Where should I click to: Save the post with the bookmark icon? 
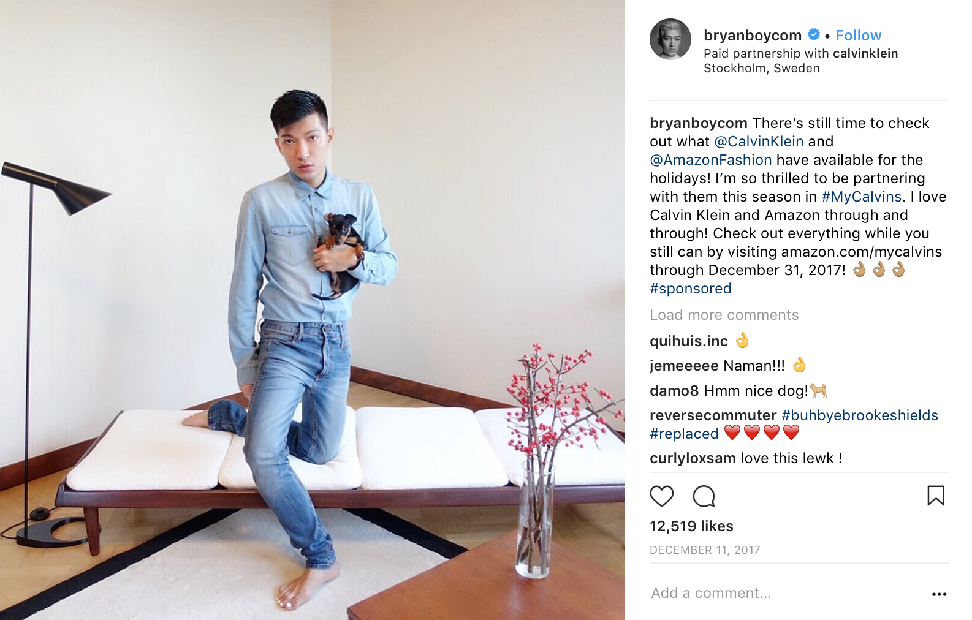[x=936, y=496]
